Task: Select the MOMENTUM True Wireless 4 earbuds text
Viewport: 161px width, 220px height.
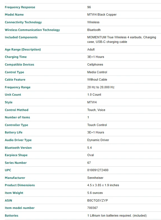Action: coord(115,37)
